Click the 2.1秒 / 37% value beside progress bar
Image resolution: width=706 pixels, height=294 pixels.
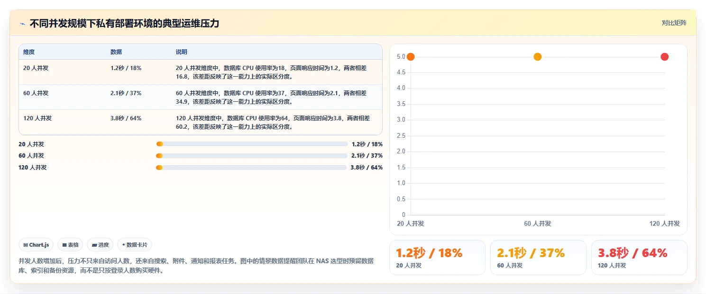point(367,156)
